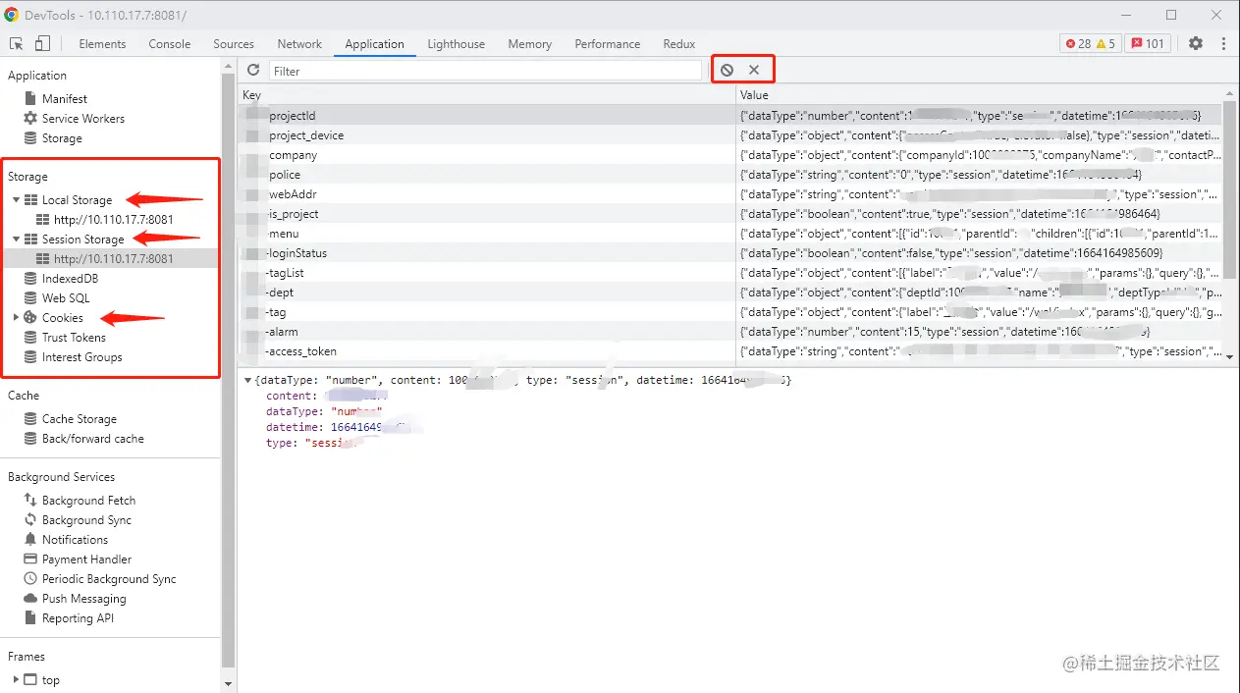Viewport: 1240px width, 693px height.
Task: Click the Filter input field
Action: click(x=486, y=72)
